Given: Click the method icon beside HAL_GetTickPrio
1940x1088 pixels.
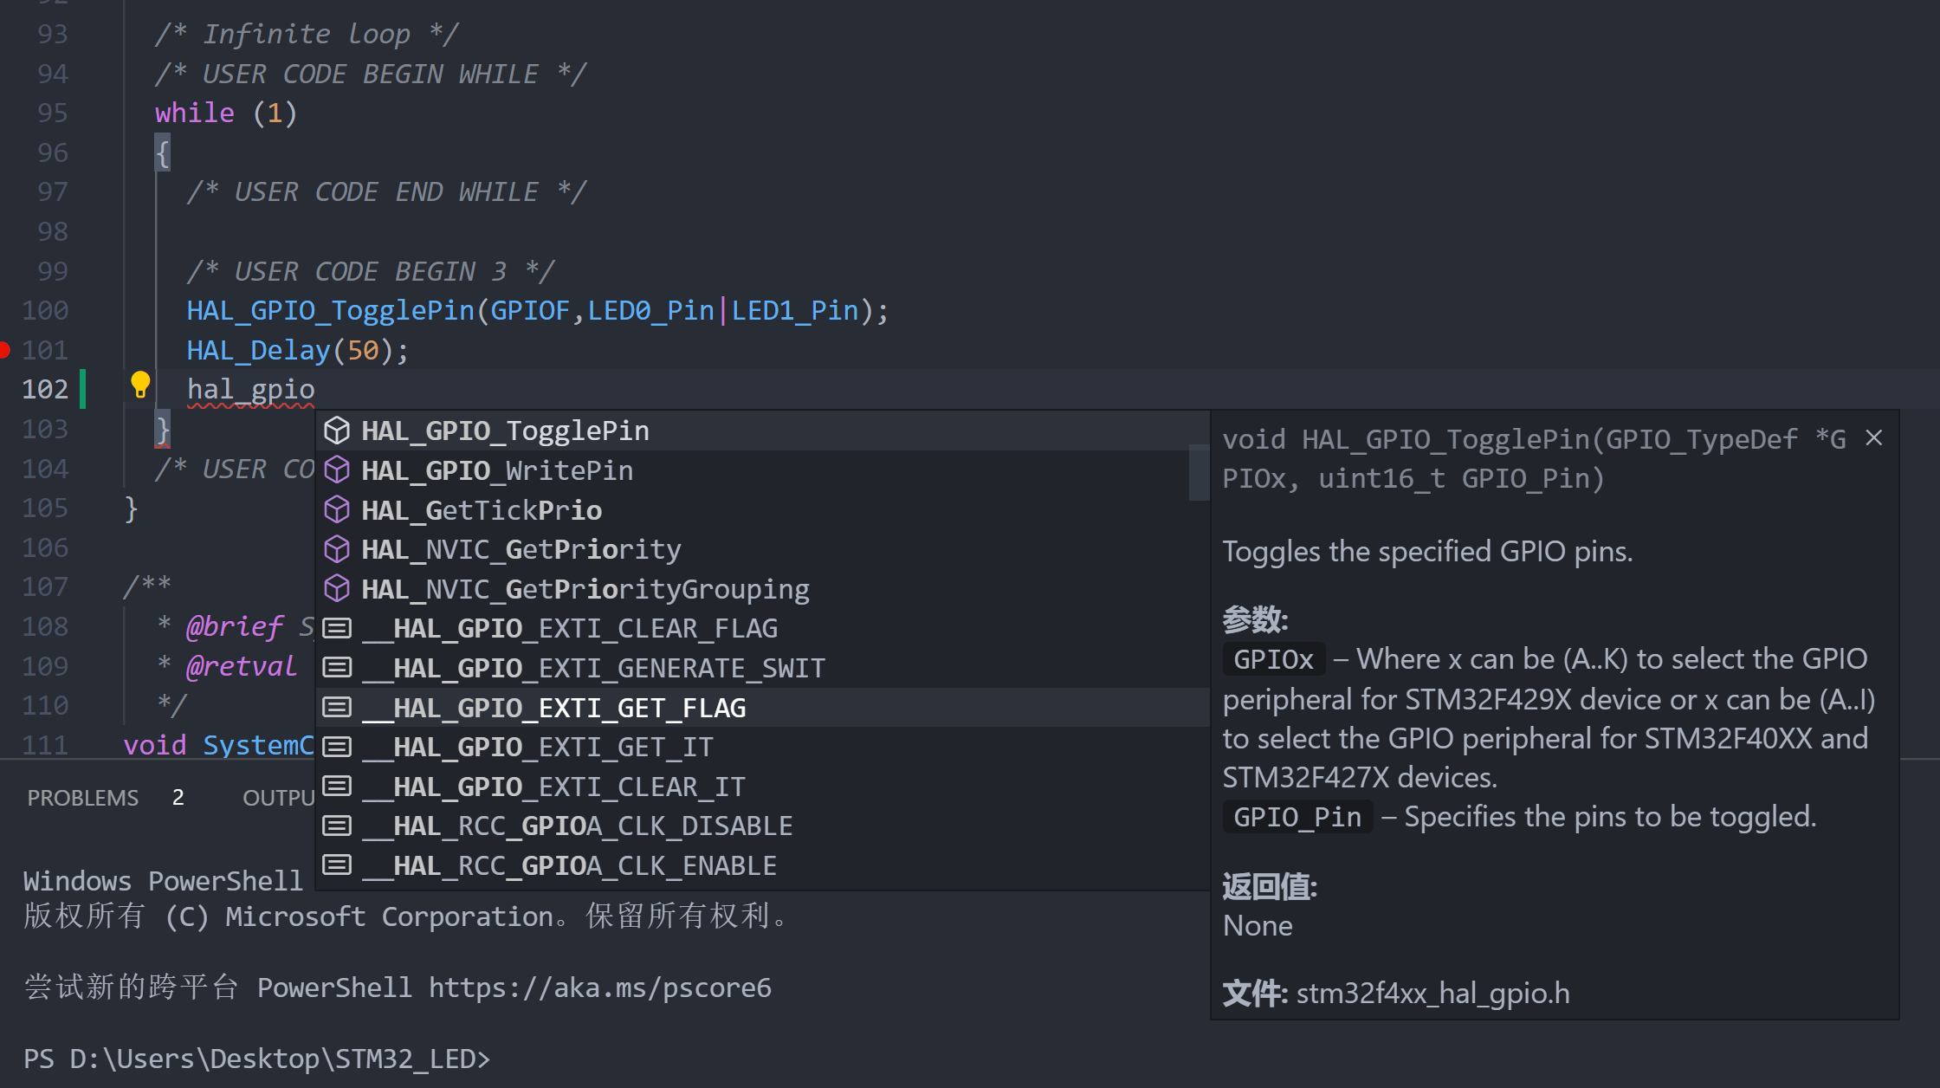Looking at the screenshot, I should (337, 509).
